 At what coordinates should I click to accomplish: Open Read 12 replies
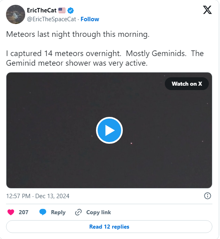tap(109, 227)
